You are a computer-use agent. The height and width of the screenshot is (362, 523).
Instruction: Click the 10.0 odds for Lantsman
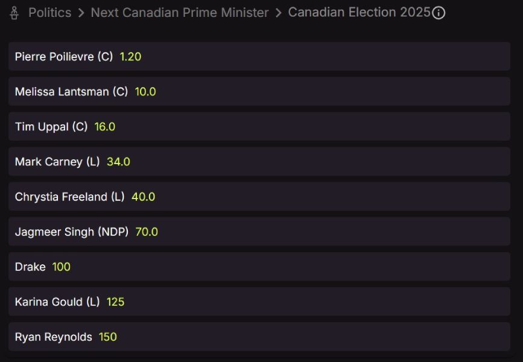click(x=145, y=92)
